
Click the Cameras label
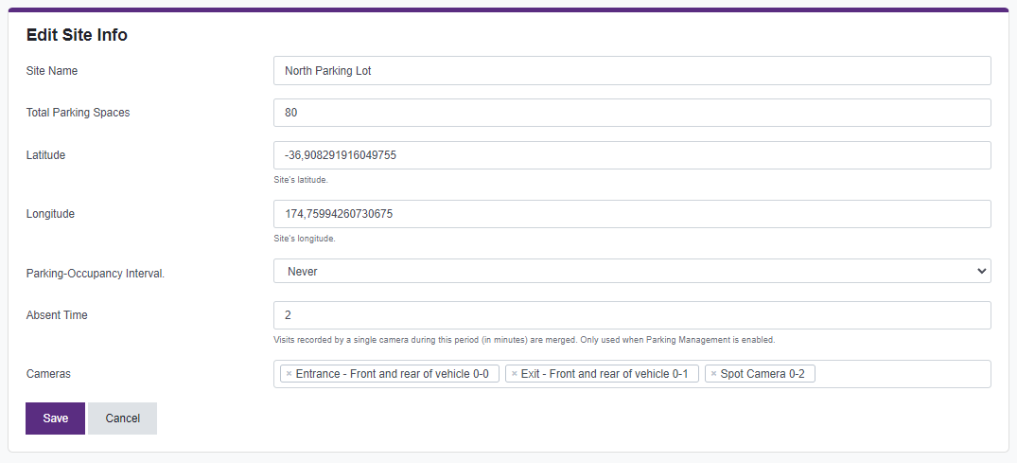48,374
